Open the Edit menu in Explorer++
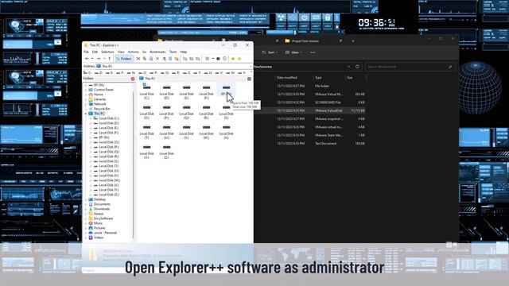The image size is (509, 286). coord(95,52)
